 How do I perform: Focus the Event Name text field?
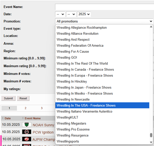click(104, 7)
